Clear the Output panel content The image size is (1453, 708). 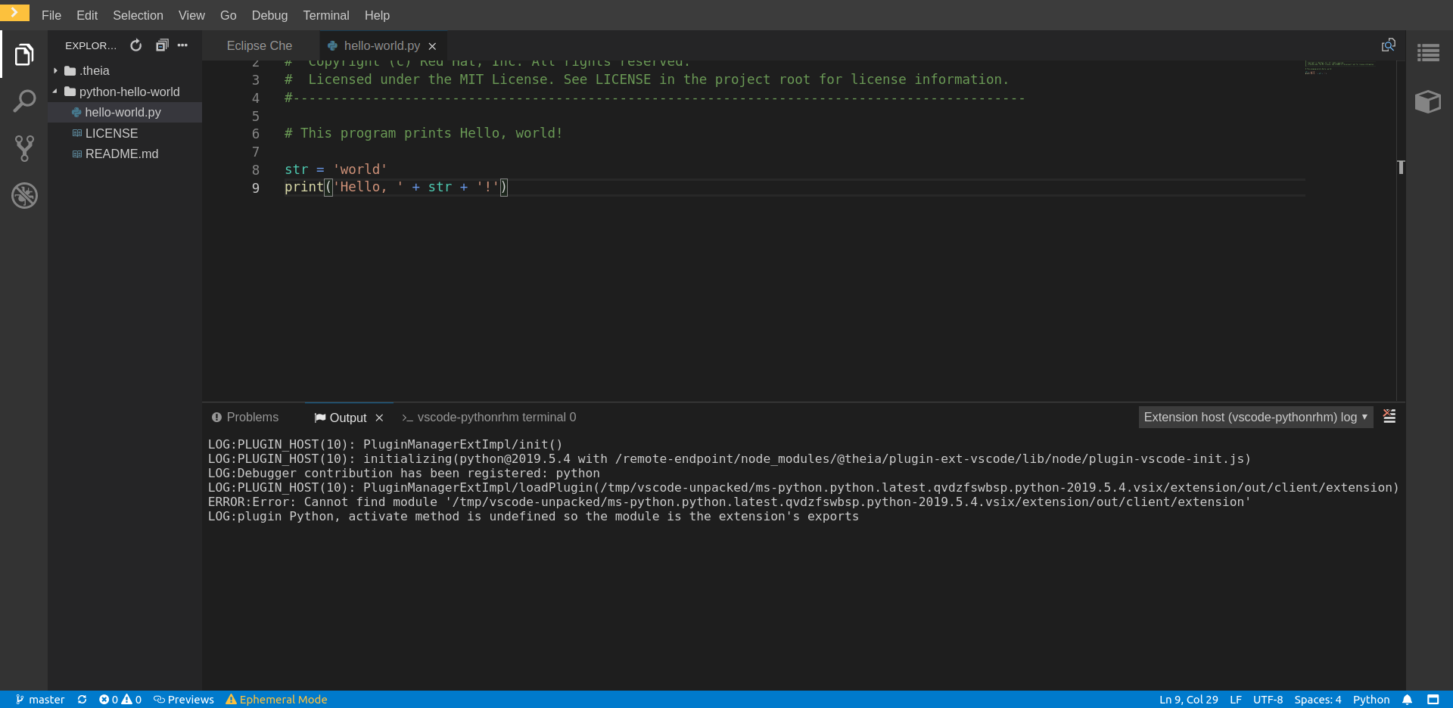coord(1389,417)
